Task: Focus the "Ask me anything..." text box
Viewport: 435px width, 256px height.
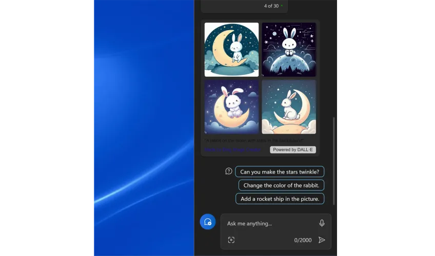Action: pos(269,223)
